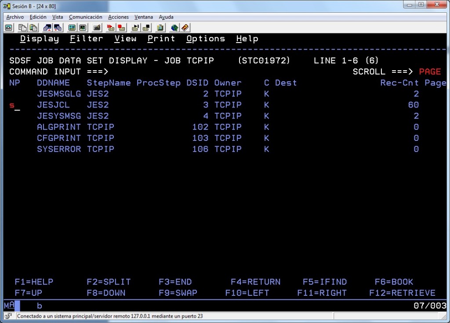Click the F8=DOWN function key label
The image size is (450, 323).
[106, 293]
